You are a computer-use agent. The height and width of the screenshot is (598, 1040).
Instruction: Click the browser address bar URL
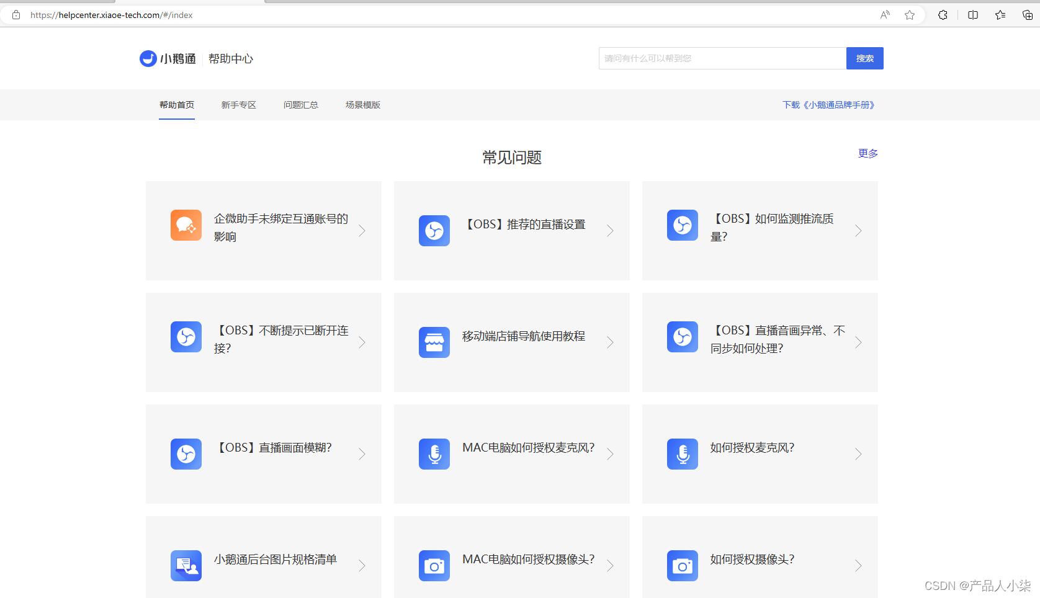tap(112, 15)
